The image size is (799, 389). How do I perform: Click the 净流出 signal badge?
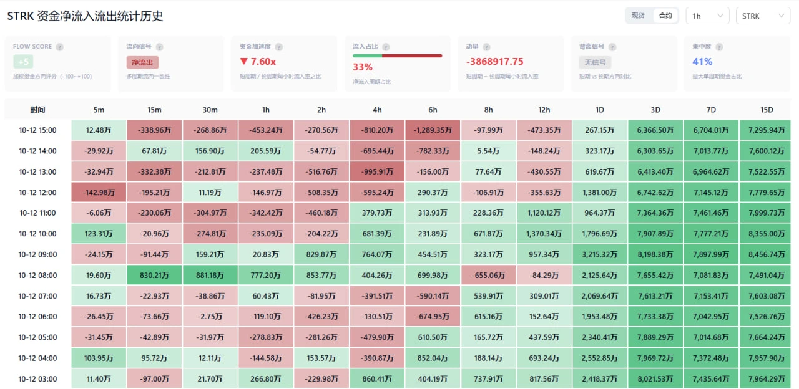[142, 62]
